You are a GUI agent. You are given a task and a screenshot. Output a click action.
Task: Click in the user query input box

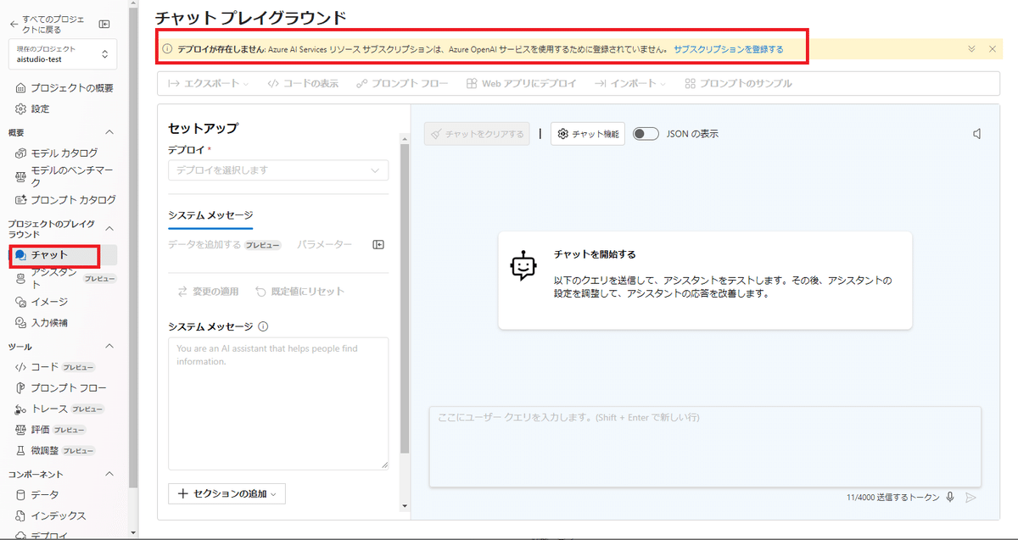[x=705, y=447]
